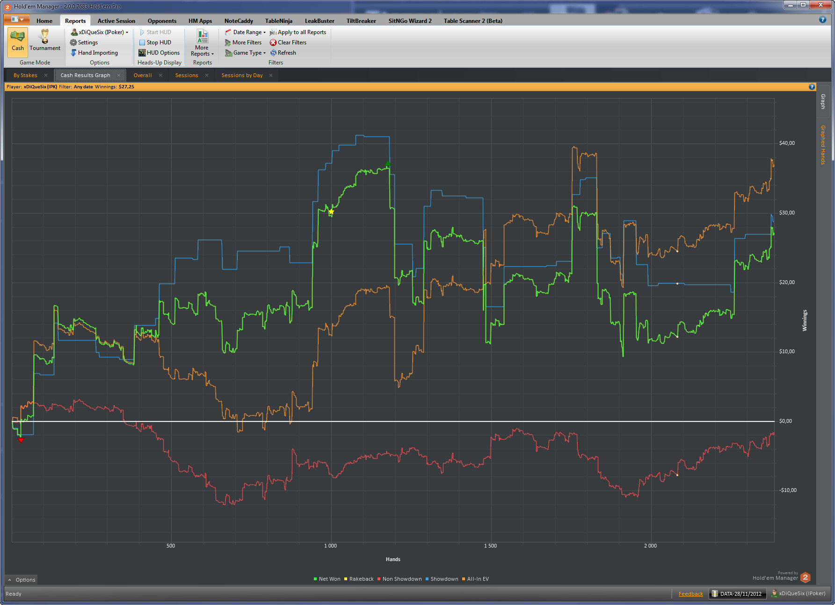
Task: Open LeakBuster tab
Action: 319,21
